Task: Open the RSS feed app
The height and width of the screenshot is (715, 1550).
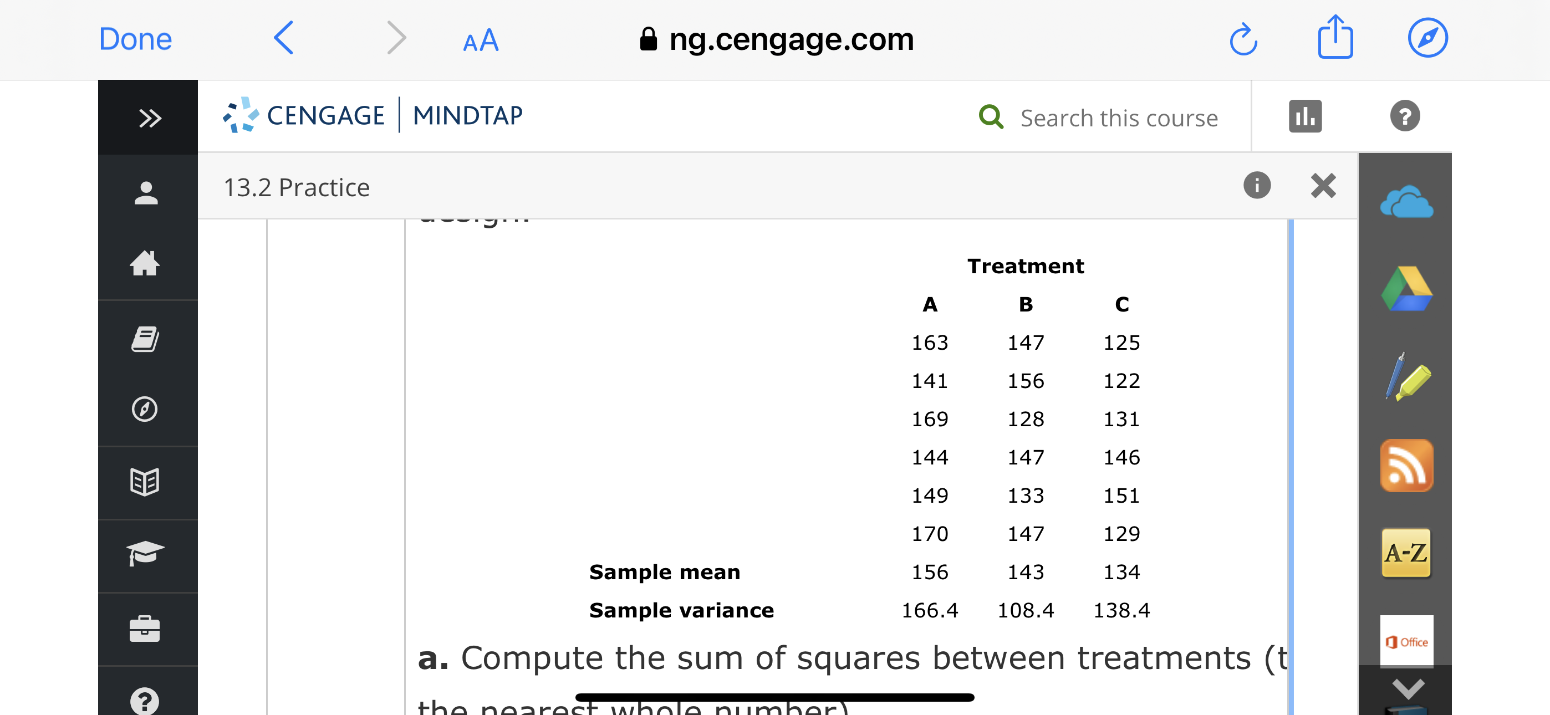Action: click(1406, 467)
